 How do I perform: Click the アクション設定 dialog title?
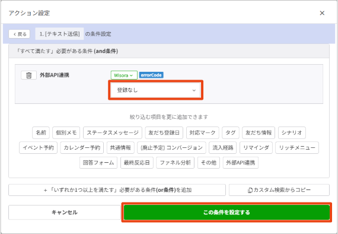point(29,13)
